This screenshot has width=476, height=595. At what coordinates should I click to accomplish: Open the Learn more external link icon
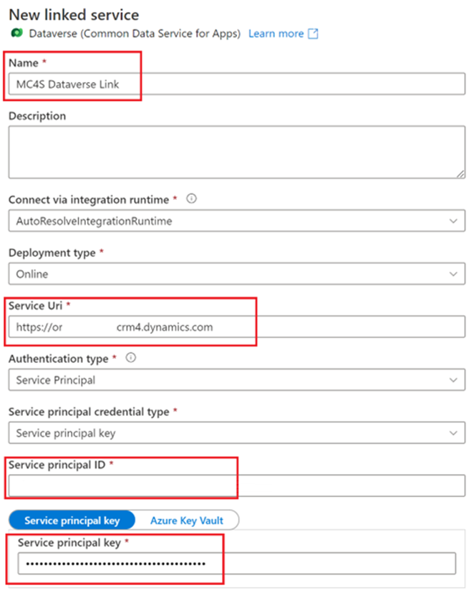pos(313,34)
